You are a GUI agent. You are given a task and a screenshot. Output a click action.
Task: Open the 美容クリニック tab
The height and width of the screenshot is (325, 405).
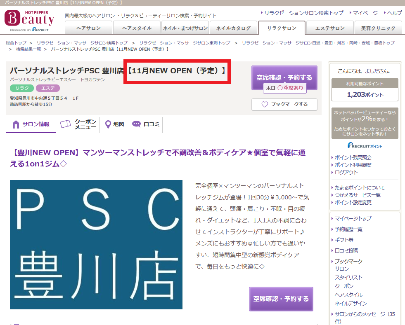[378, 28]
